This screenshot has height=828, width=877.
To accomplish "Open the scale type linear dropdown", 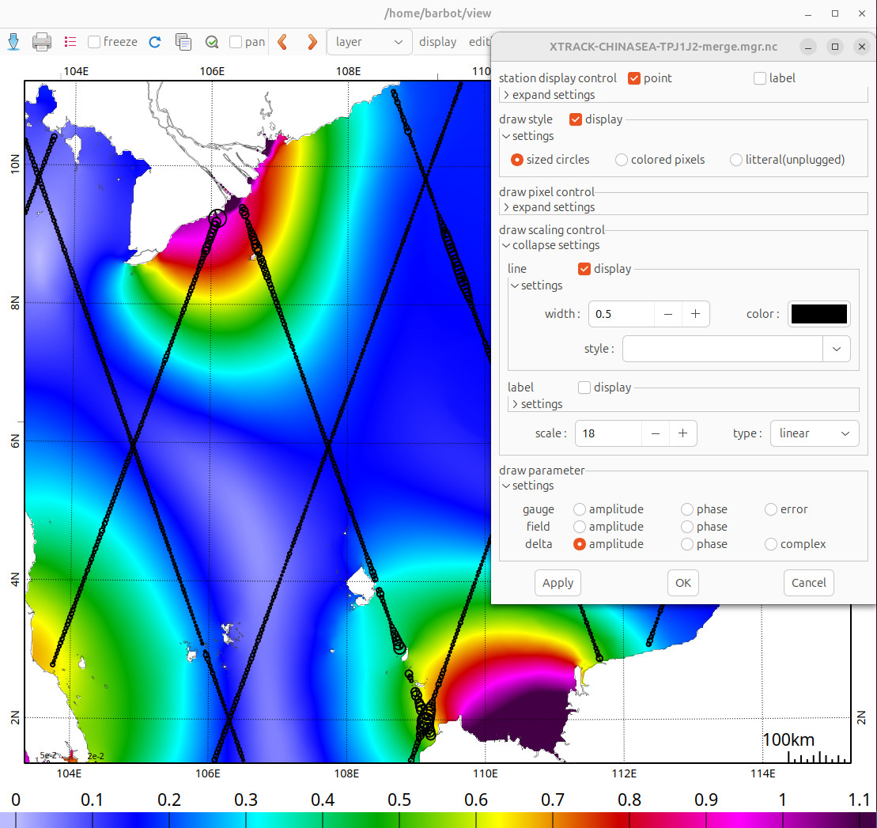I will coord(815,433).
